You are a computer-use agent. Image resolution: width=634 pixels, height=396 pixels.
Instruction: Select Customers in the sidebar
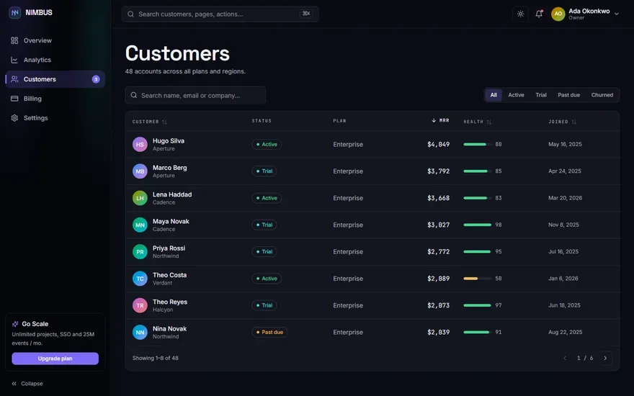[x=55, y=79]
